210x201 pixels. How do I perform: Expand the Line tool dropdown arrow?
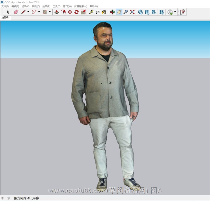pyautogui.click(x=28, y=12)
